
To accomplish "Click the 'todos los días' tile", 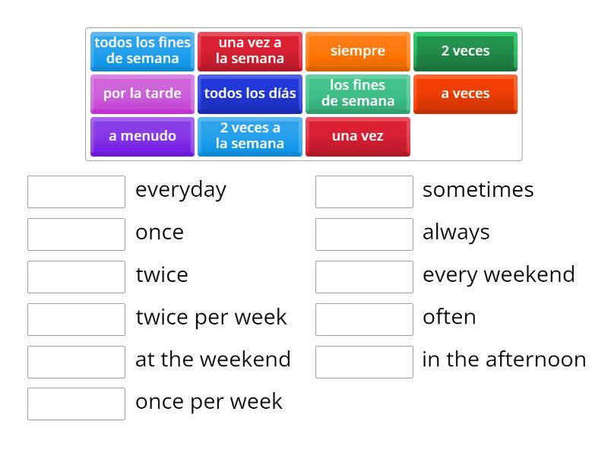I will (x=250, y=93).
